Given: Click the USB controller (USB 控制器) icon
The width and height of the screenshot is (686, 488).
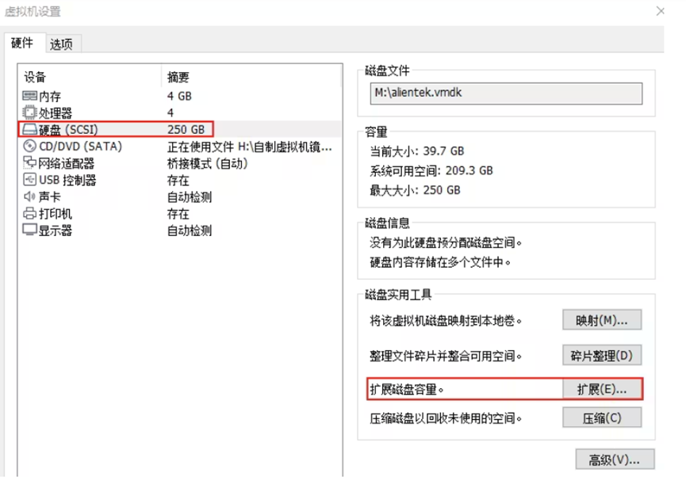Looking at the screenshot, I should click(30, 180).
